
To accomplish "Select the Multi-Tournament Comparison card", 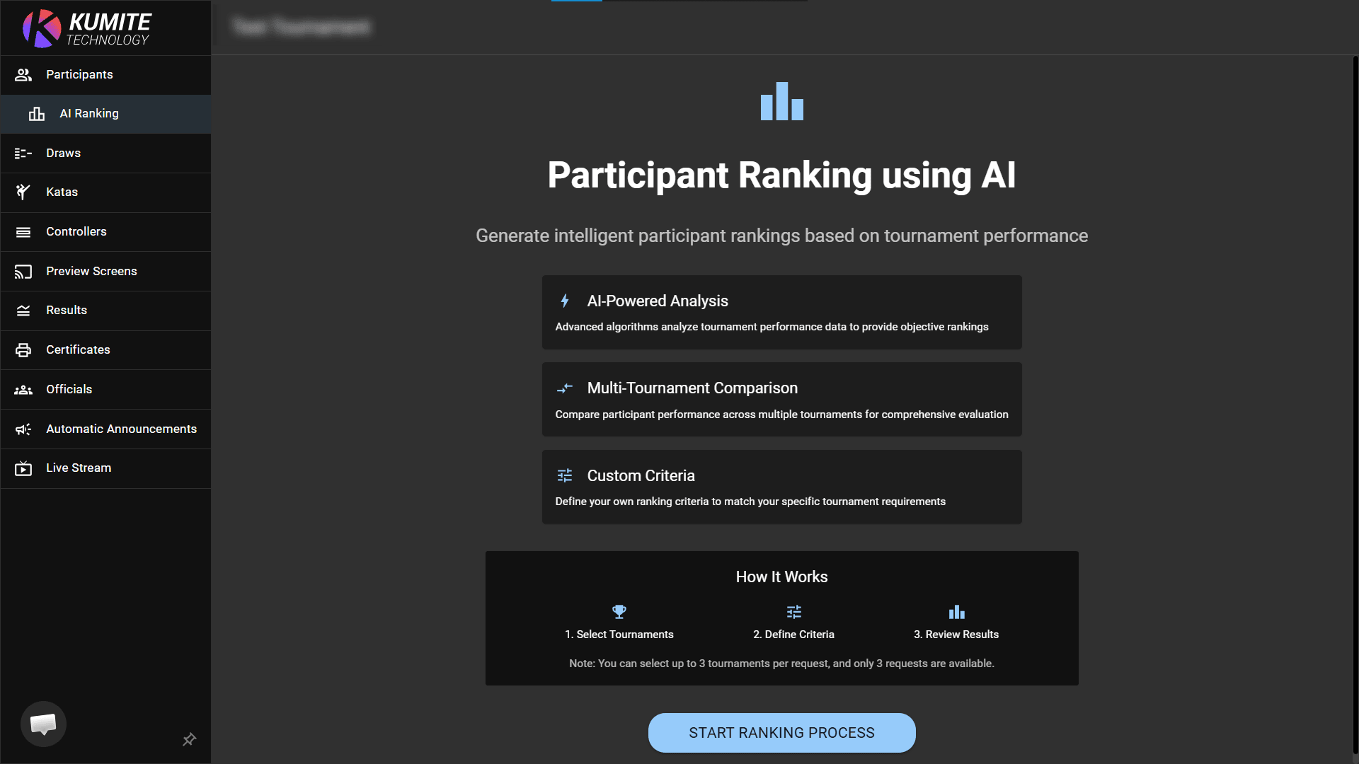I will click(781, 399).
